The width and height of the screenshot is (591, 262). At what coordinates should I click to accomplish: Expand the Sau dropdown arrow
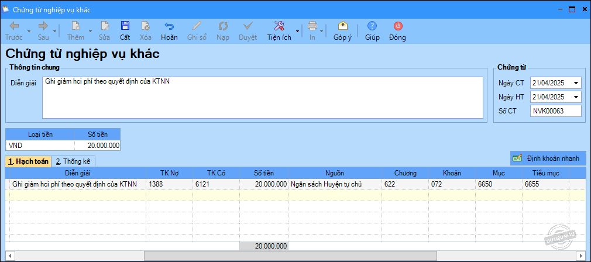[x=54, y=31]
